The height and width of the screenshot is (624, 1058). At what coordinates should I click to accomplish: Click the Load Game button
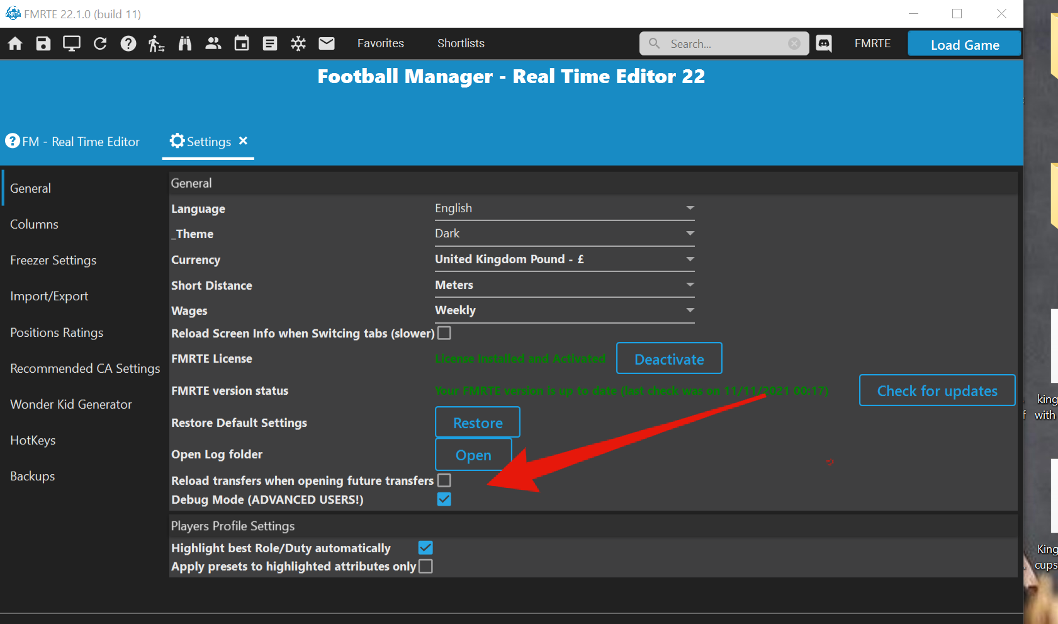(x=965, y=44)
